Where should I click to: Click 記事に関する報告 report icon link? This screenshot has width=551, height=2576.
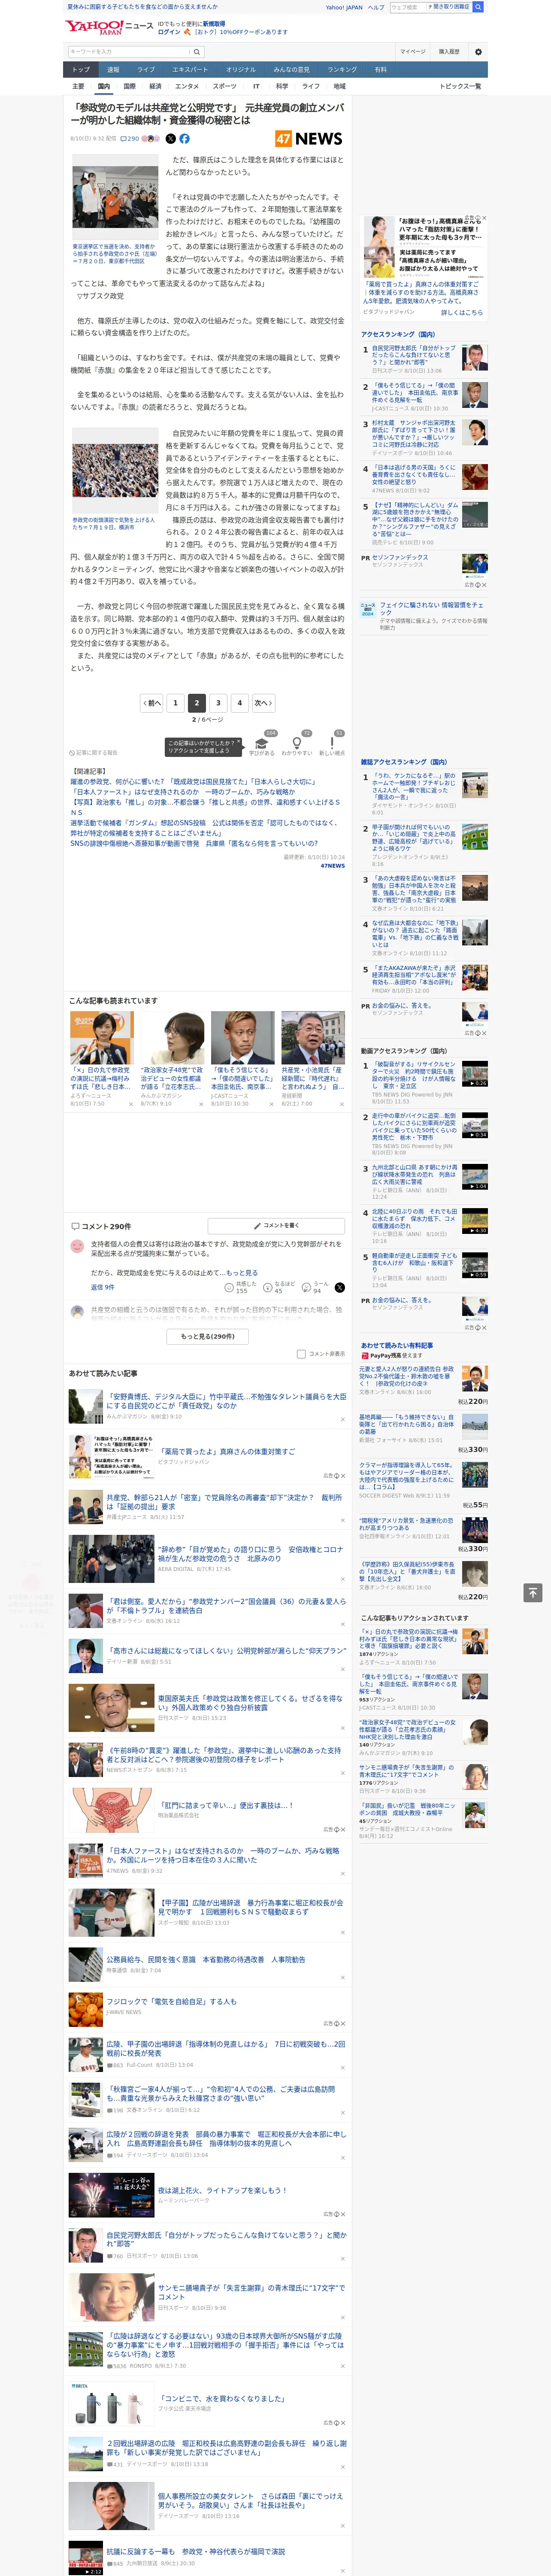93,752
